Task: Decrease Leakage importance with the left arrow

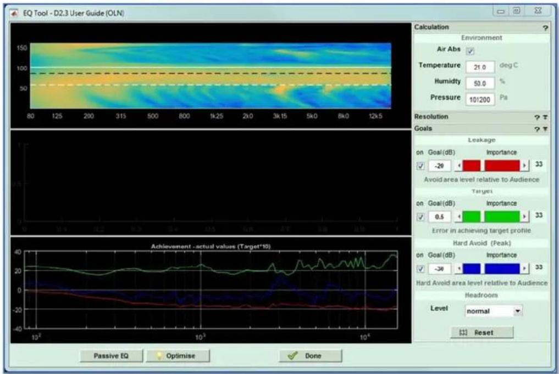Action: pyautogui.click(x=459, y=166)
